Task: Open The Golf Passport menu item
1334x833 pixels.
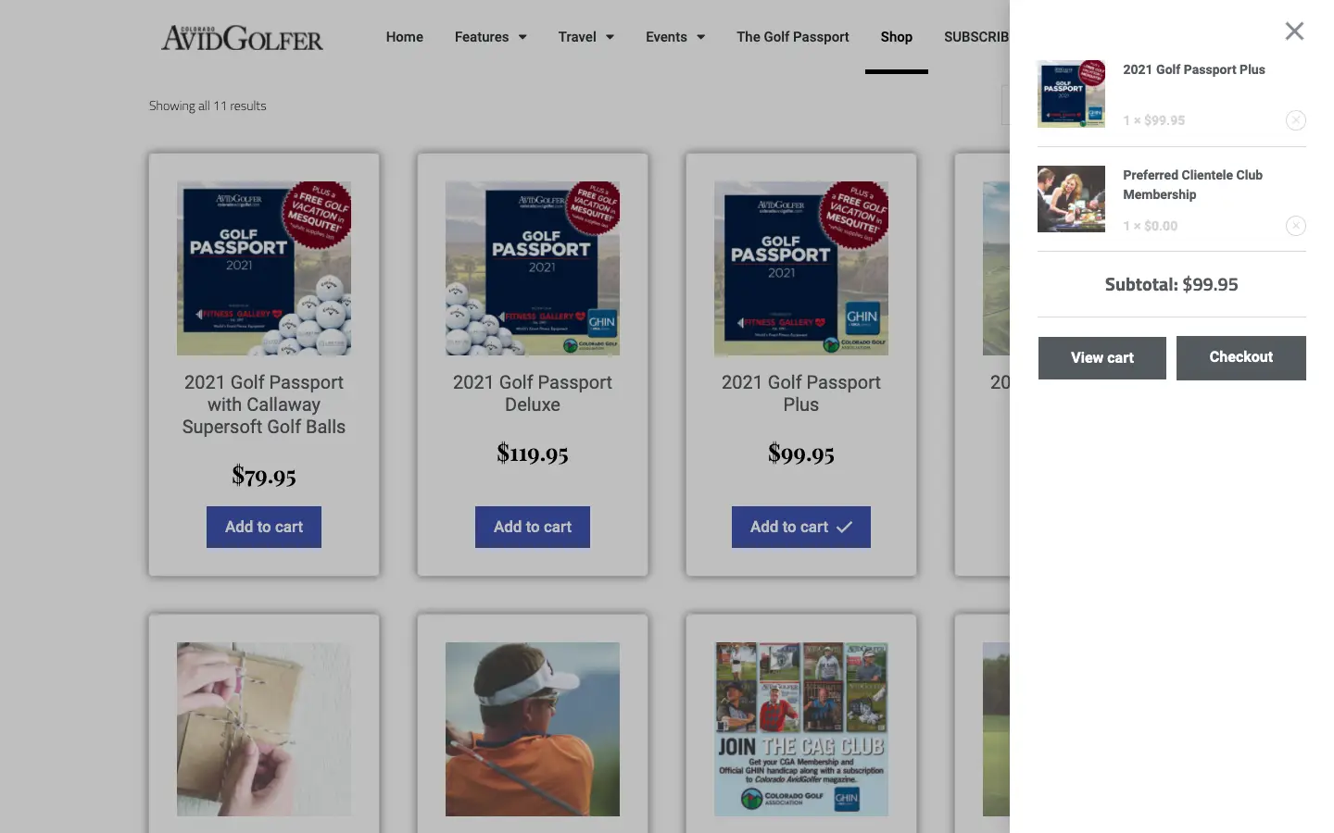Action: coord(793,37)
